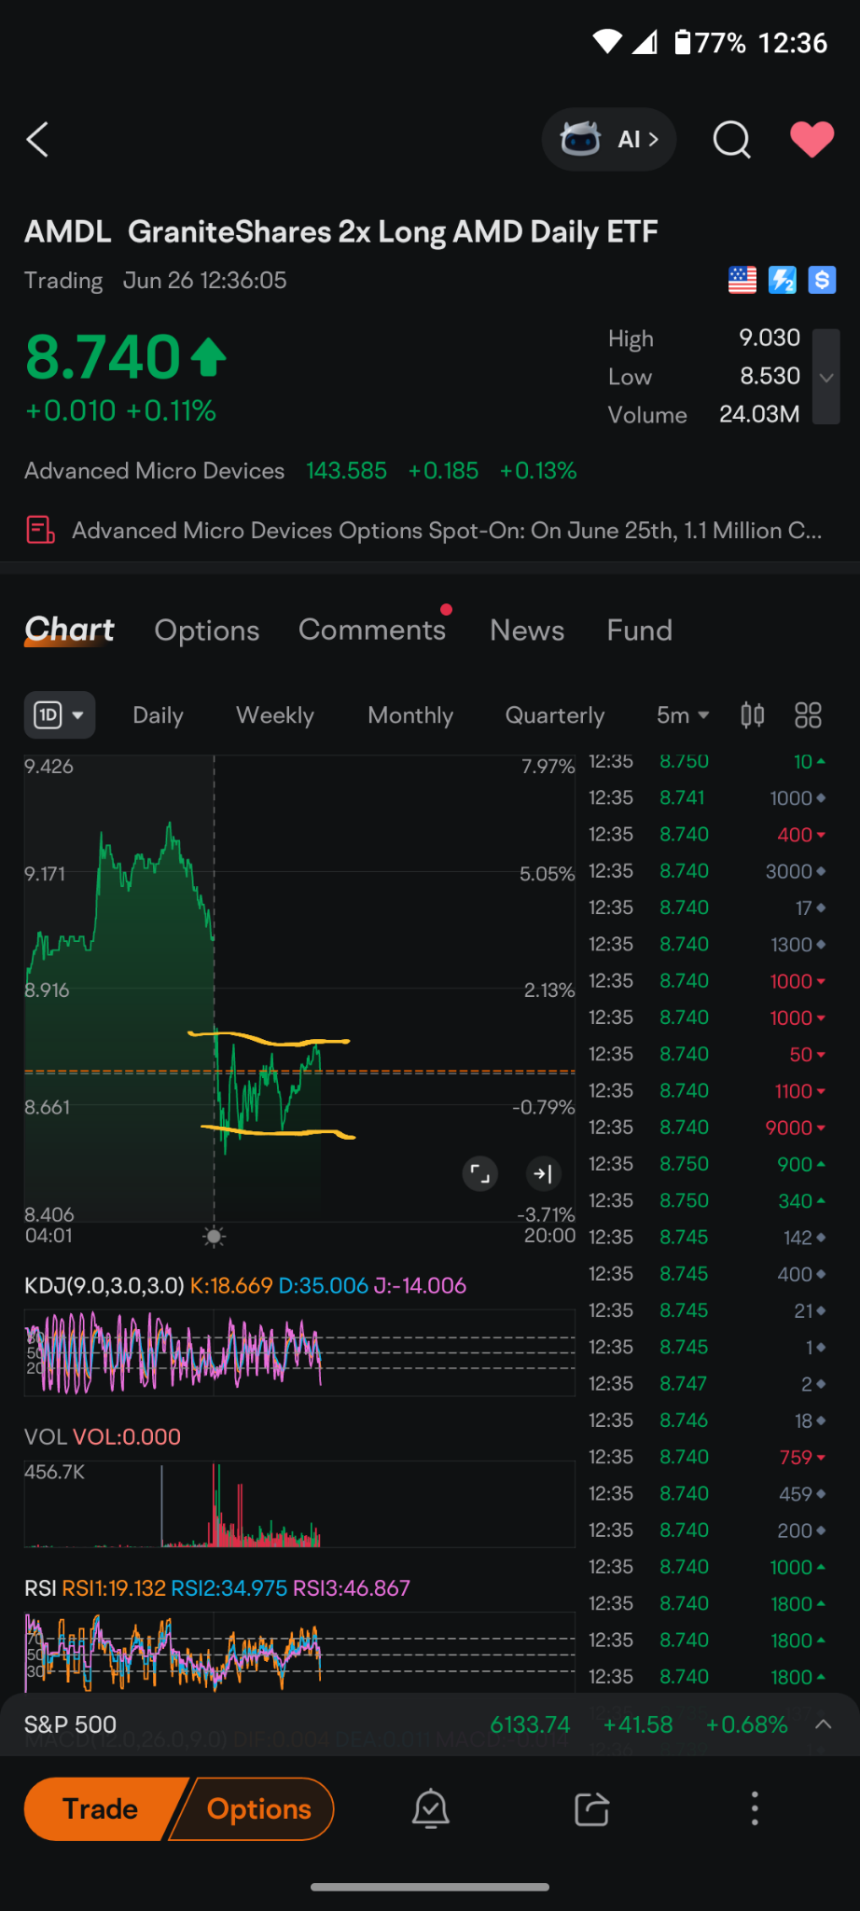Open the AMD Options Spot-On news headline
Viewport: 860px width, 1911px height.
[x=447, y=531]
